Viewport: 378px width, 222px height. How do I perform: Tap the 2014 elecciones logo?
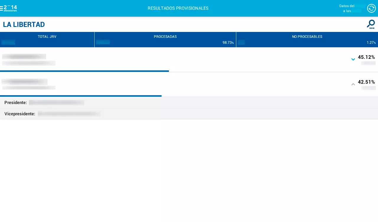(10, 8)
